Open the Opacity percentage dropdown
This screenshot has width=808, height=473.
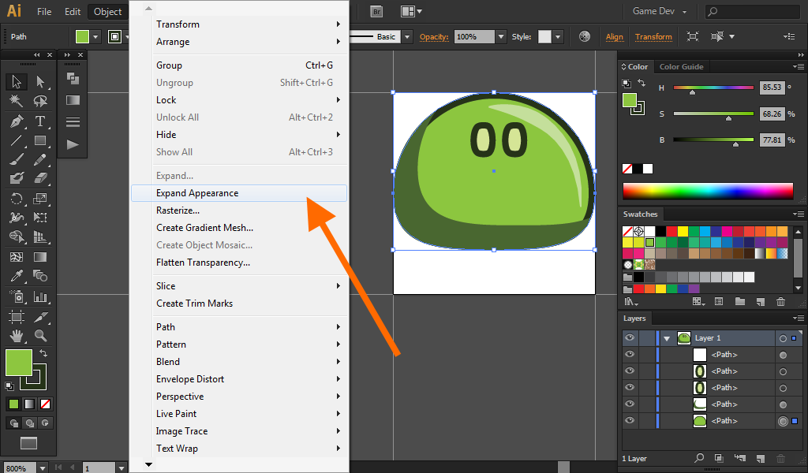[x=500, y=37]
